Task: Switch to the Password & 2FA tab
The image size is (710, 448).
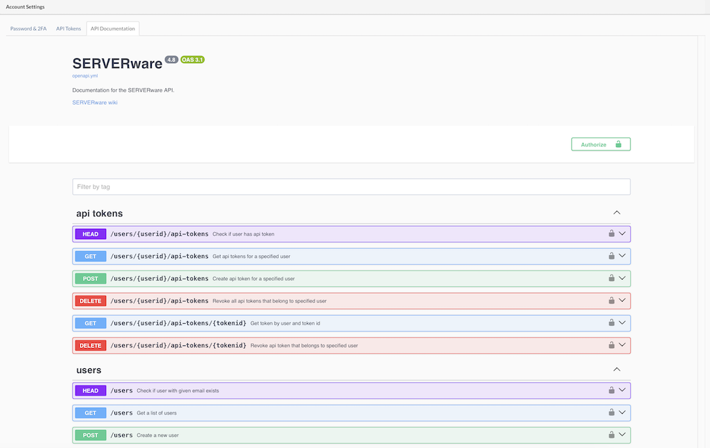Action: click(28, 29)
